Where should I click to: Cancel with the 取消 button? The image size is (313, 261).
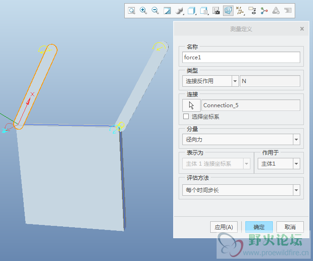290,227
